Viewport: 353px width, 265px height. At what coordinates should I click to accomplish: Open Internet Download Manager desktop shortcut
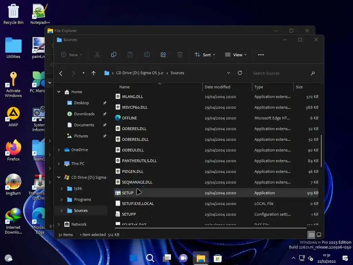click(x=13, y=221)
